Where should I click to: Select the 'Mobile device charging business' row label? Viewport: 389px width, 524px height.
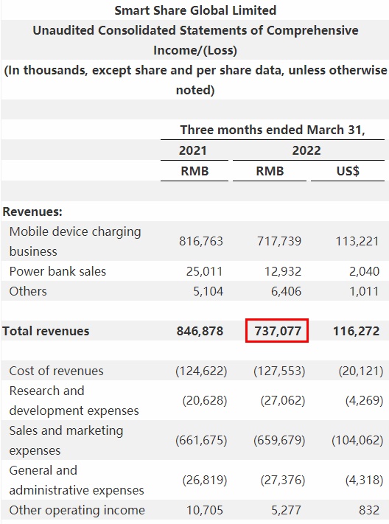pos(75,241)
